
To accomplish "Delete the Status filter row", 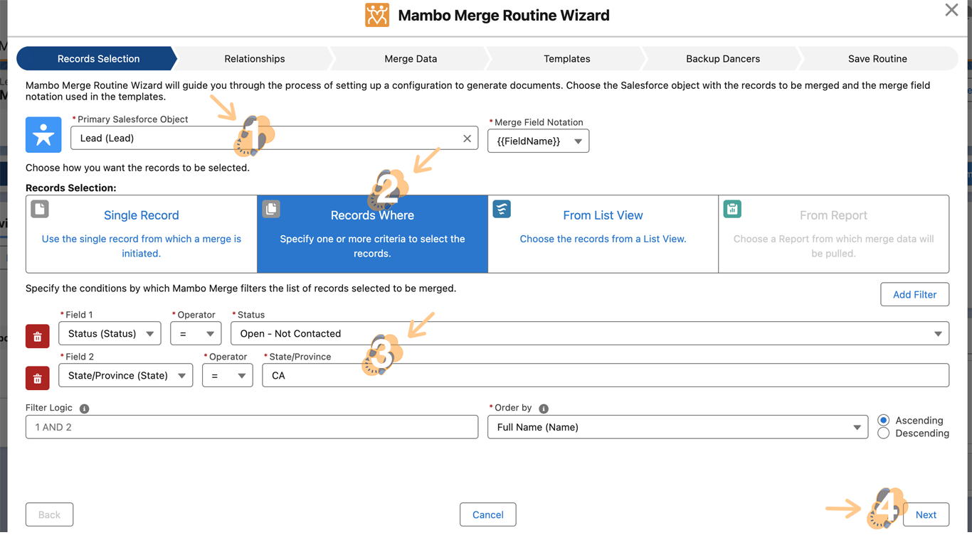I will click(38, 337).
